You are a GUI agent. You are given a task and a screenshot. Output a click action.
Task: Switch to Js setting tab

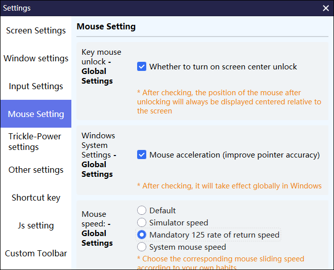[x=36, y=225]
